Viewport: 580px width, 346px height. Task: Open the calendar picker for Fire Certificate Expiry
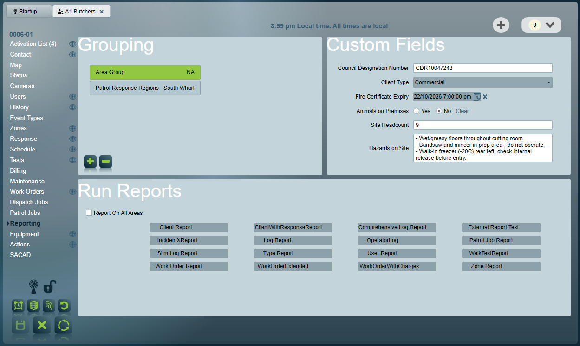[x=477, y=97]
